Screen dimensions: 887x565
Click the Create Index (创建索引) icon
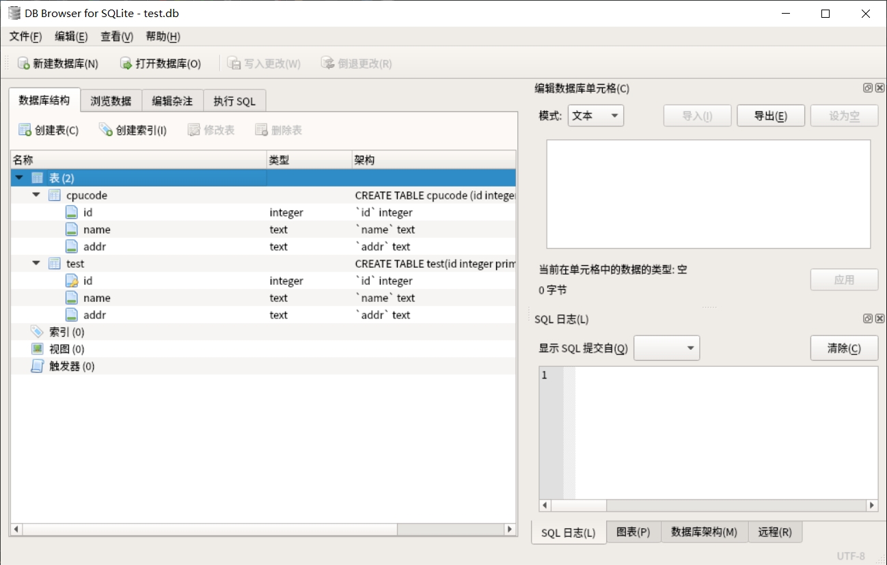pos(106,130)
